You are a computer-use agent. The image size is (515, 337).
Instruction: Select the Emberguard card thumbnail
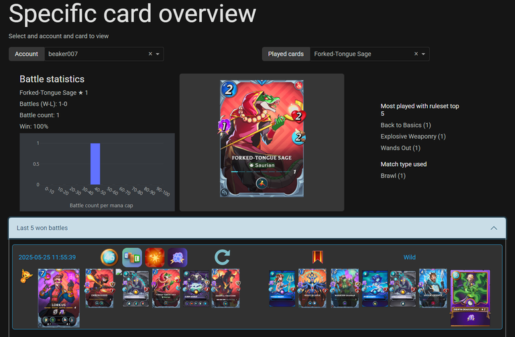point(99,288)
